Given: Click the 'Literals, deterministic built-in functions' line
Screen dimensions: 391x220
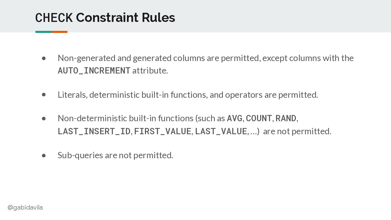Looking at the screenshot, I should coord(188,95).
